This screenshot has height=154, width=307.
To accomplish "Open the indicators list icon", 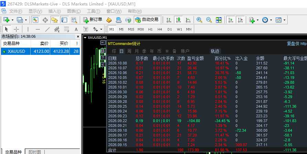I will 252,20.
